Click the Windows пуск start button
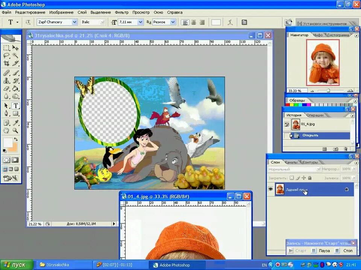The width and height of the screenshot is (361, 270). coord(16,265)
